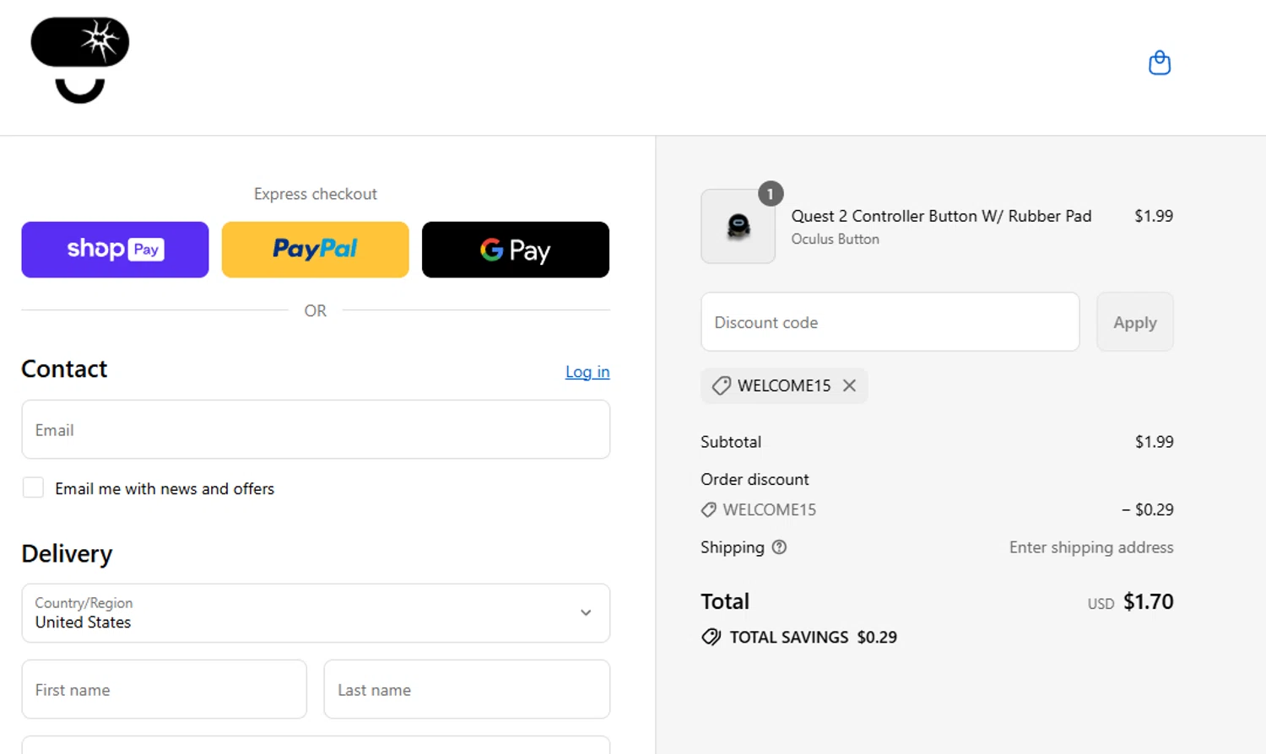Click the Quest 2 Controller Button product thumbnail
Viewport: 1266px width, 754px height.
(x=738, y=226)
